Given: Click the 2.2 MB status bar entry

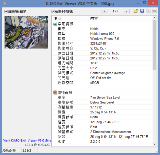Looking at the screenshot, I should (27, 151).
